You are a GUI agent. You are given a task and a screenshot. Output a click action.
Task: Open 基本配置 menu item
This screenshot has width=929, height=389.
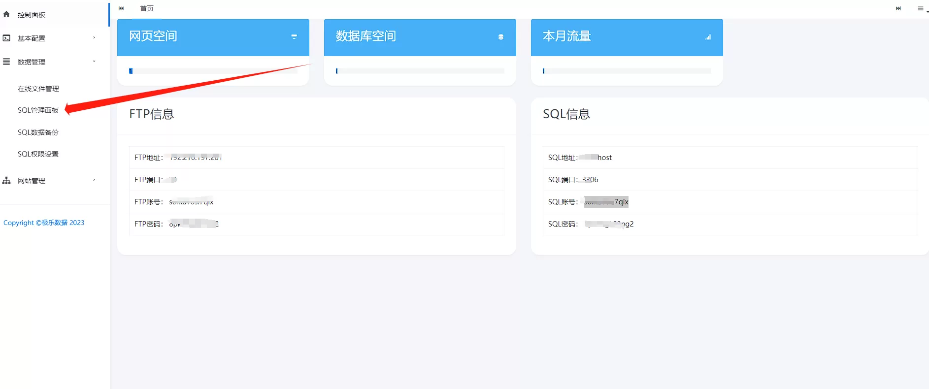[x=32, y=38]
